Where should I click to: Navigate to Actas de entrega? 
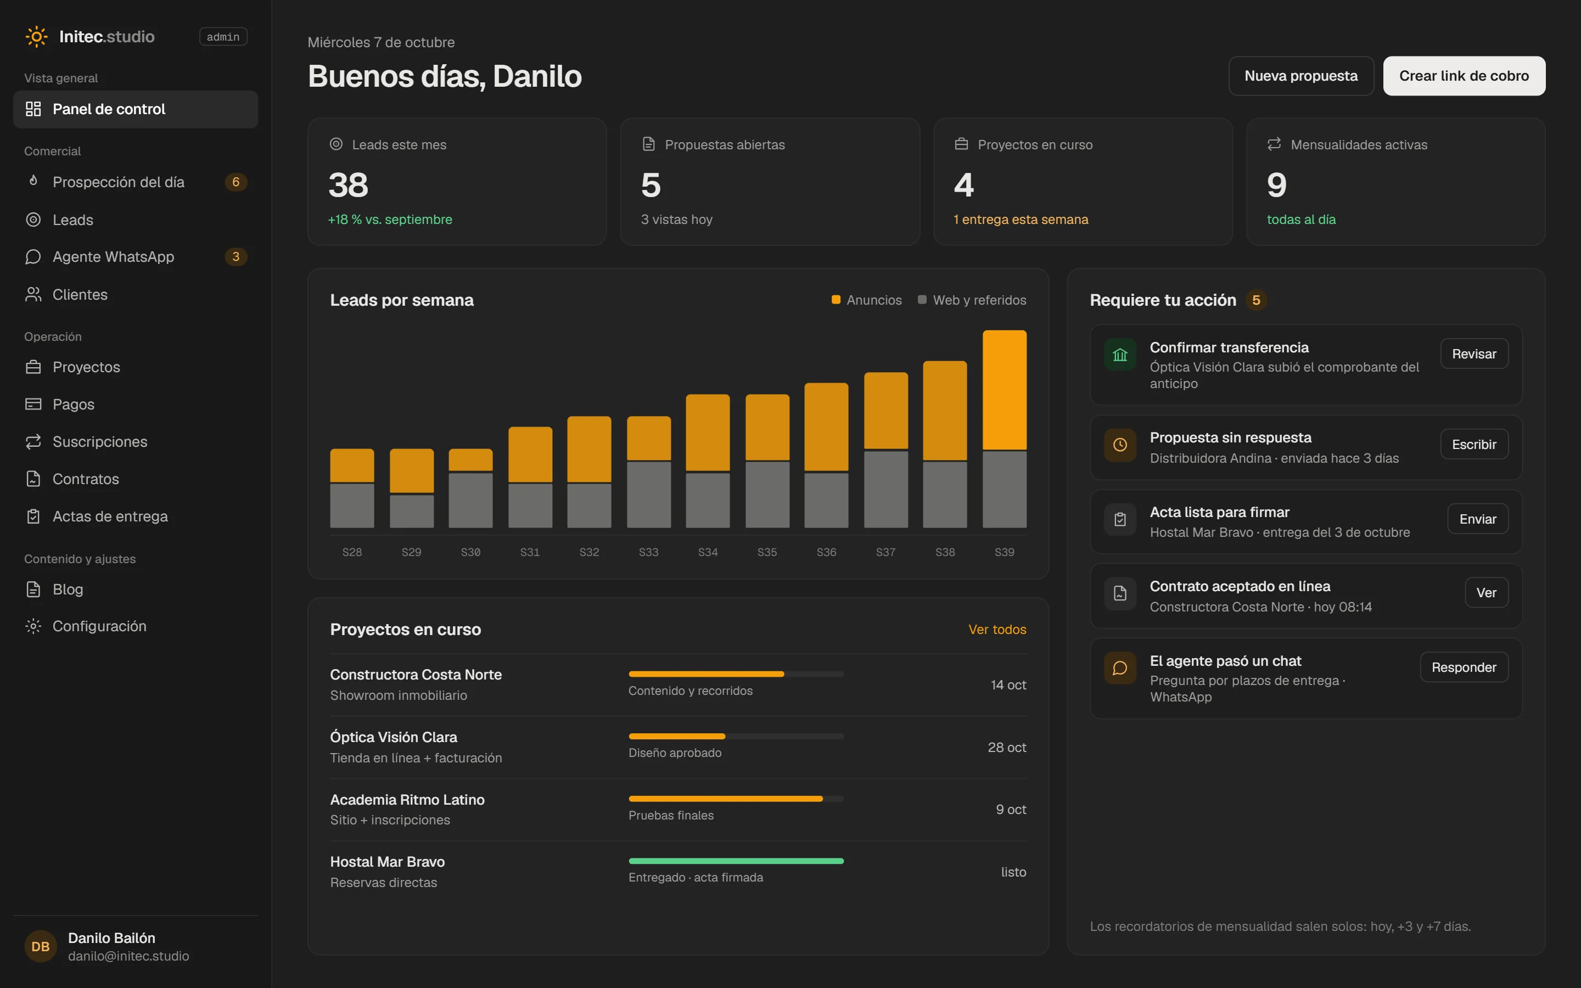tap(135, 516)
